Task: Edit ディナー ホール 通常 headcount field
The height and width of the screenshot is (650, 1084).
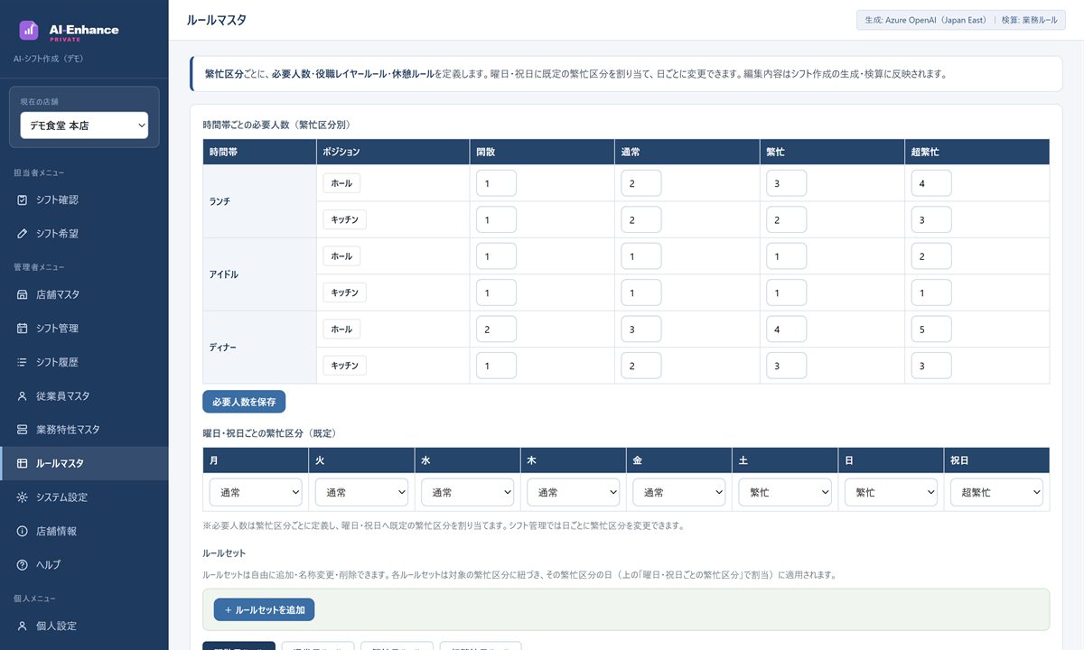Action: pos(641,329)
